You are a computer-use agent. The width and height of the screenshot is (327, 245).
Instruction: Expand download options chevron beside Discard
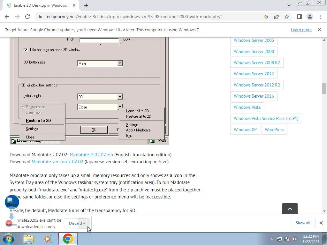tap(84, 223)
